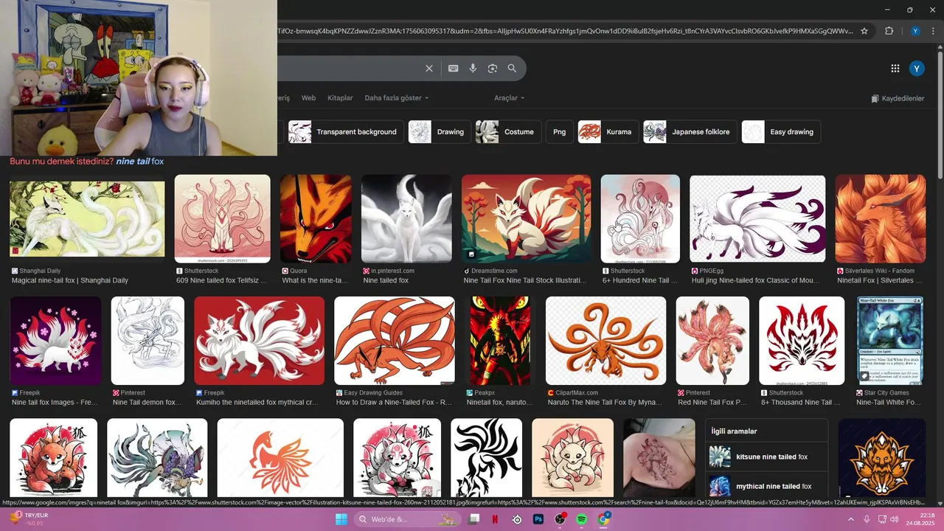Open the Shanghai Daily magical fox image
The height and width of the screenshot is (531, 944).
coord(87,219)
